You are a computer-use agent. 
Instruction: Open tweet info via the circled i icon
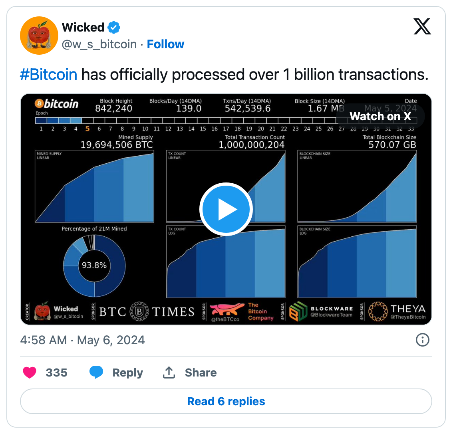(423, 340)
